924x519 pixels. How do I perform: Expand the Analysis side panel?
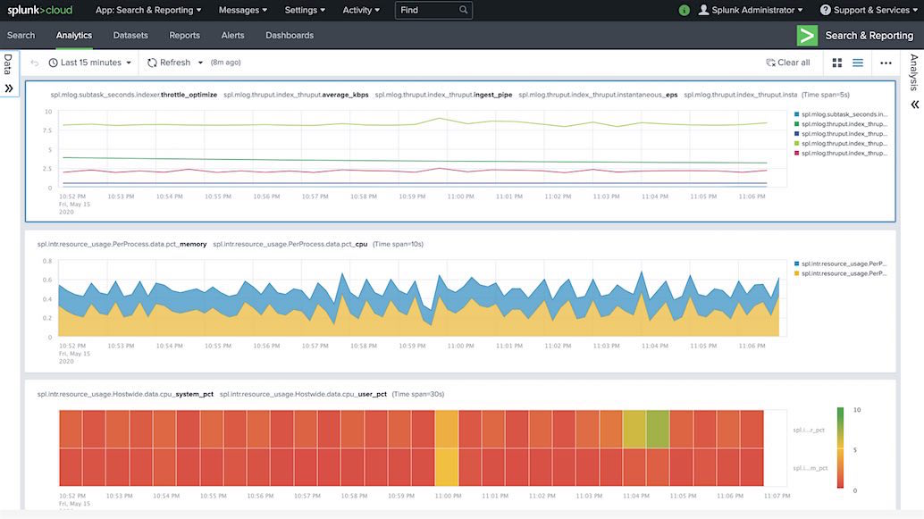(x=914, y=105)
